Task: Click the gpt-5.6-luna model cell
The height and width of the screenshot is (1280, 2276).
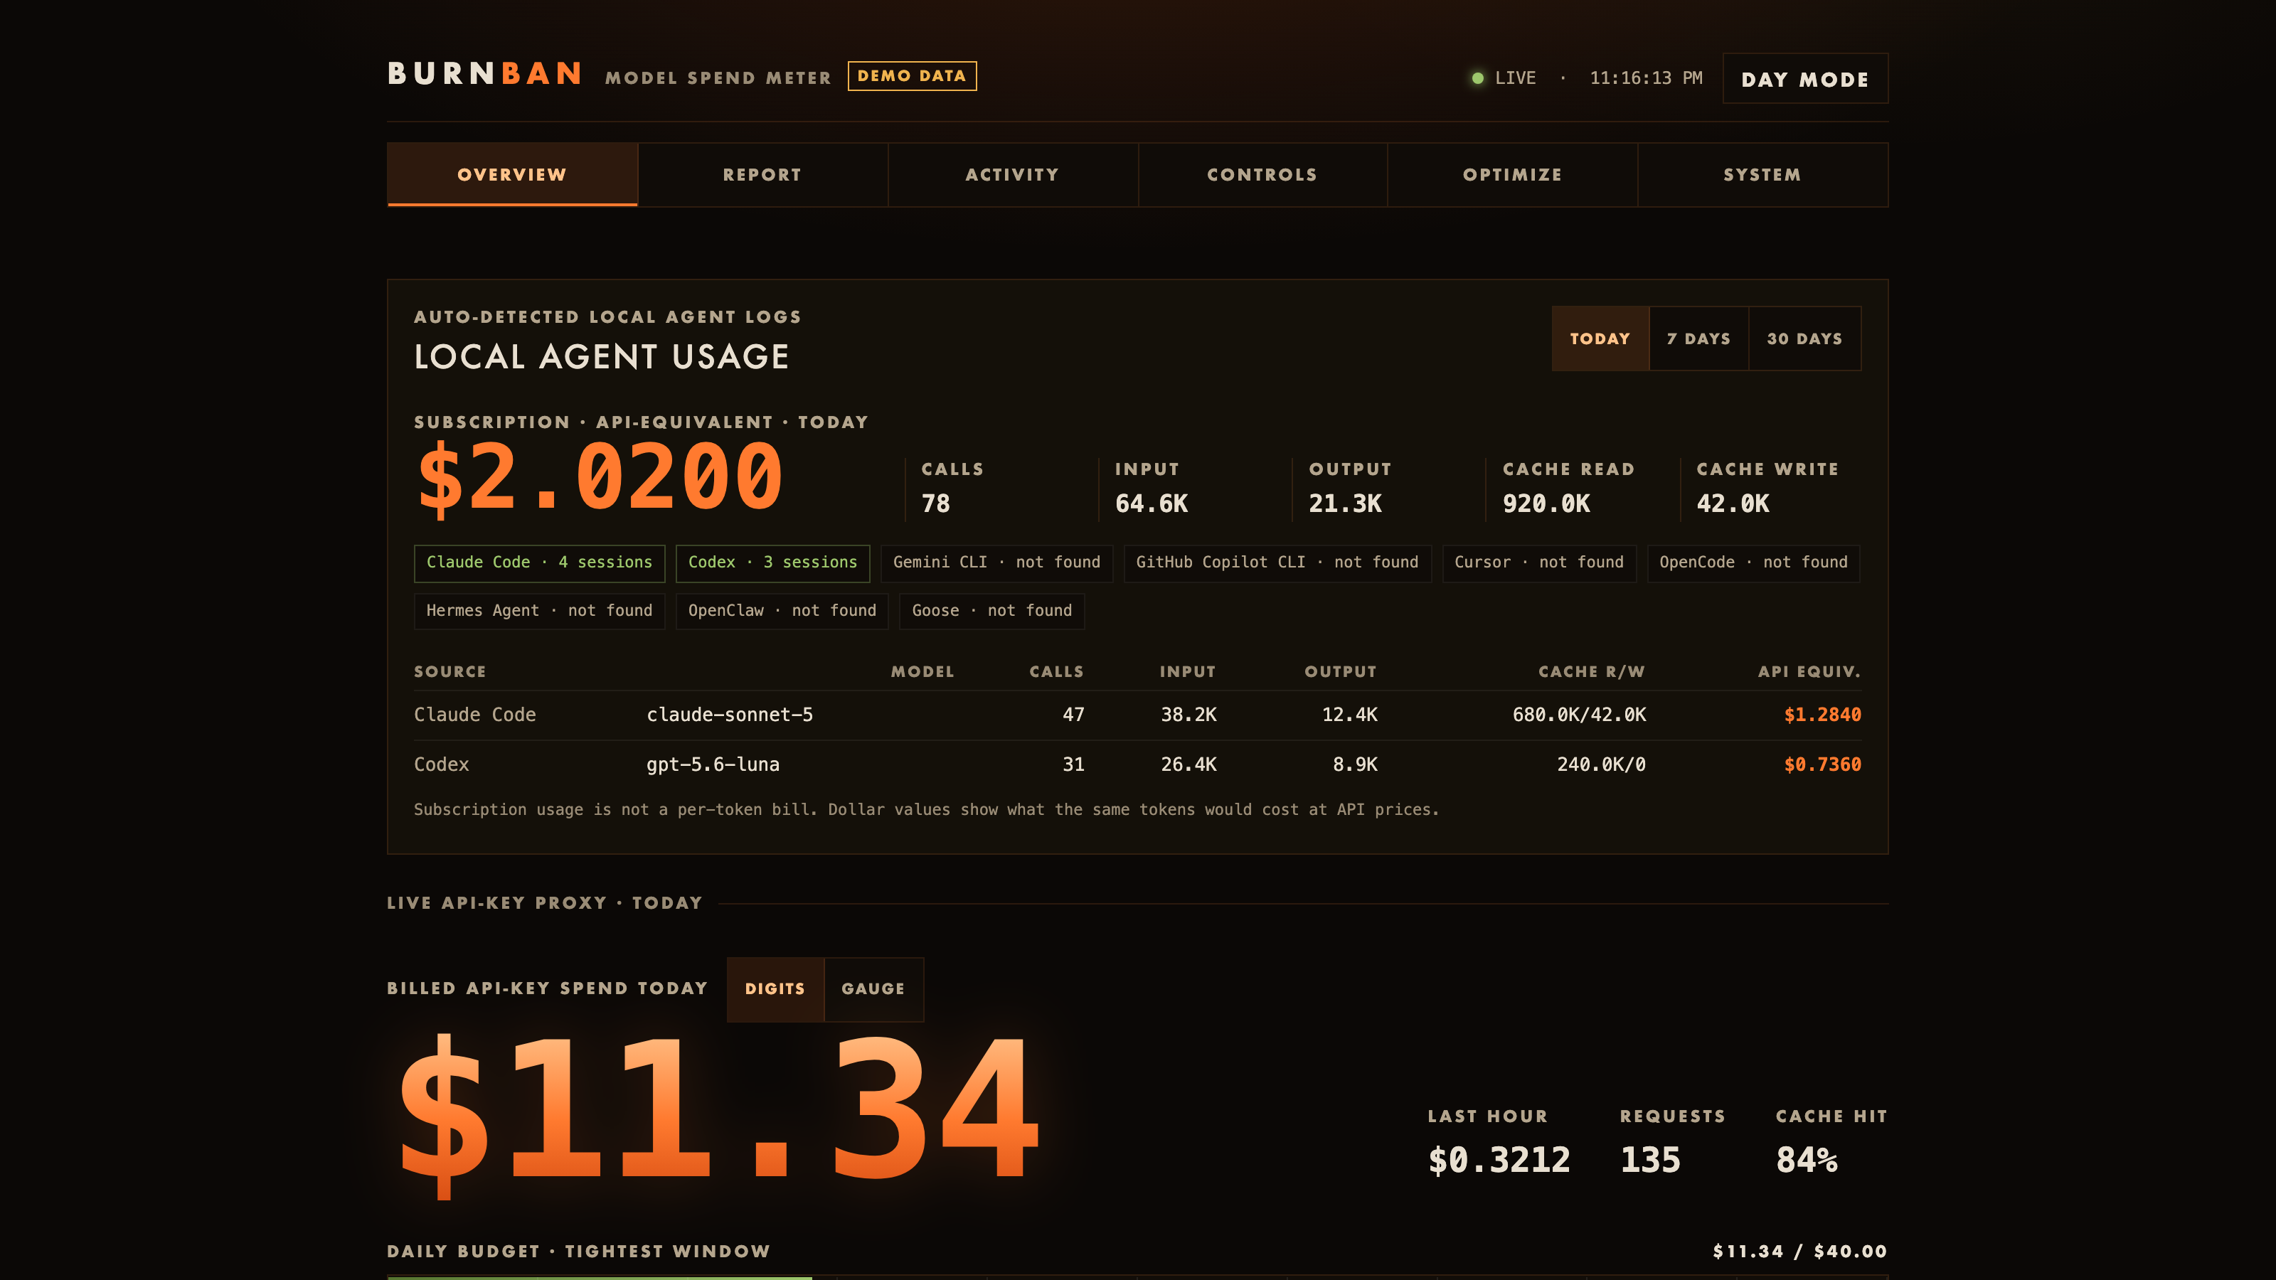Action: 713,764
